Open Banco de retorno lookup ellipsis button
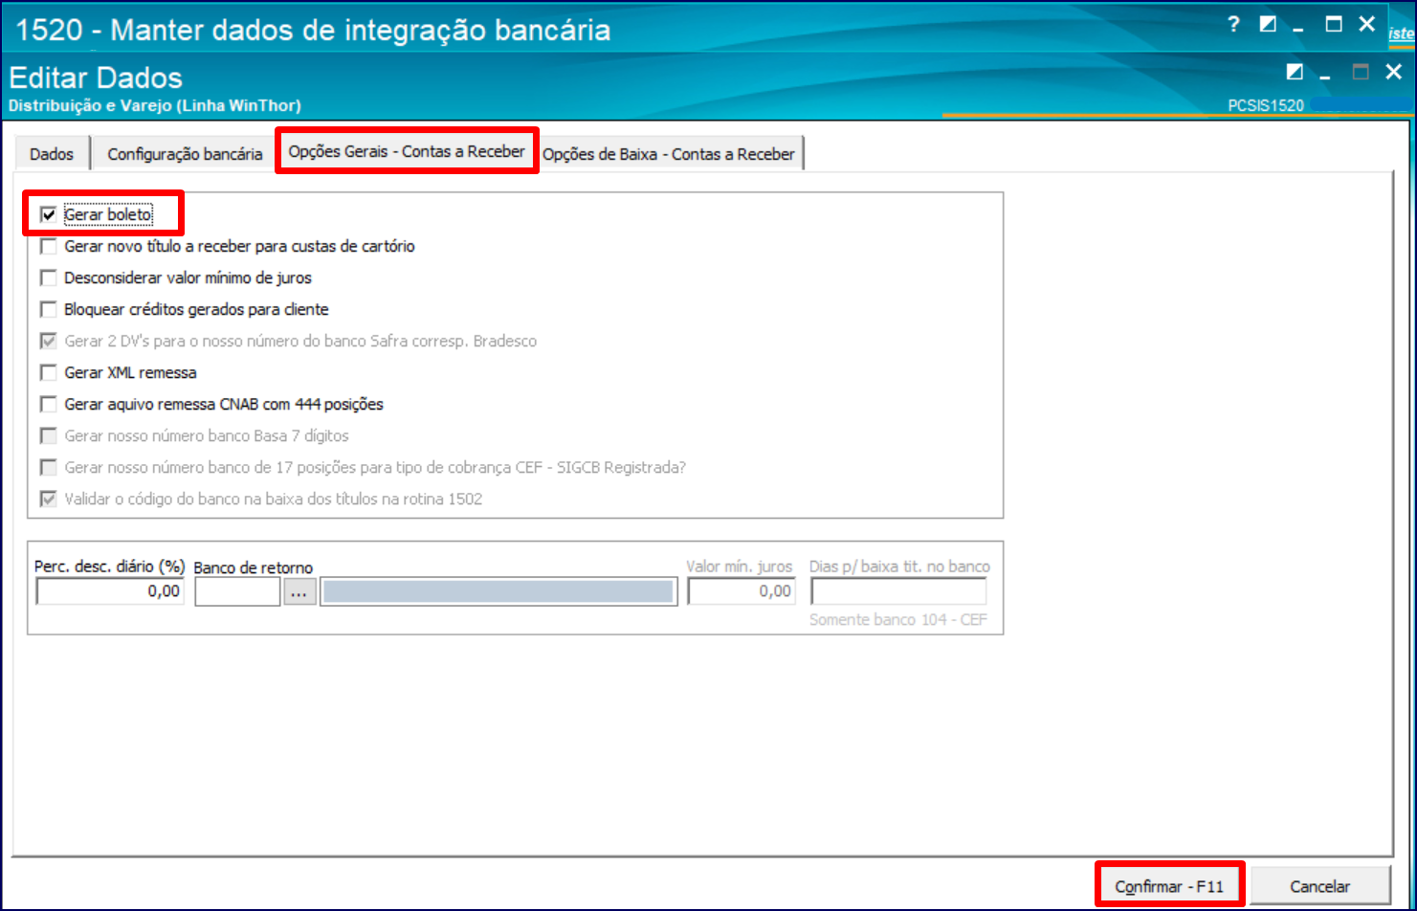This screenshot has width=1417, height=911. 299,592
